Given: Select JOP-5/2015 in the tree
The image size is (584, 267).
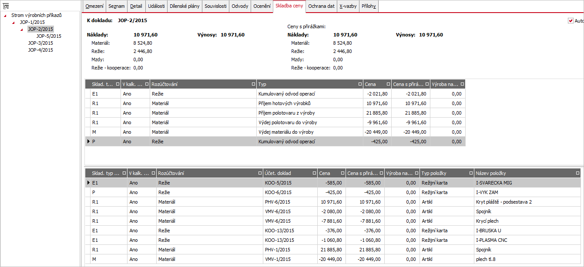Looking at the screenshot, I should pyautogui.click(x=49, y=36).
